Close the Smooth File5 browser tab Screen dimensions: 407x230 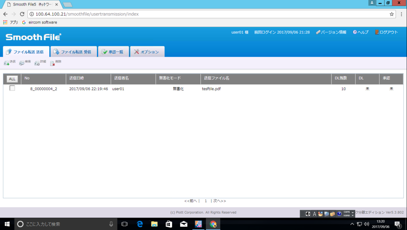click(56, 4)
